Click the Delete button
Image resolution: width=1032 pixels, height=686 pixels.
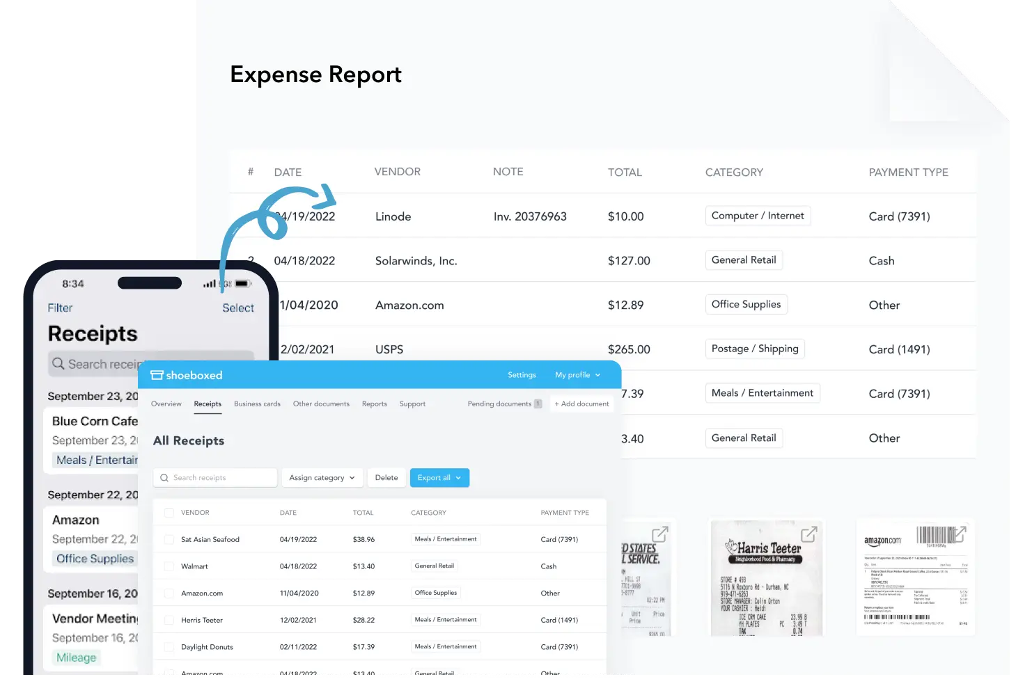click(x=386, y=478)
